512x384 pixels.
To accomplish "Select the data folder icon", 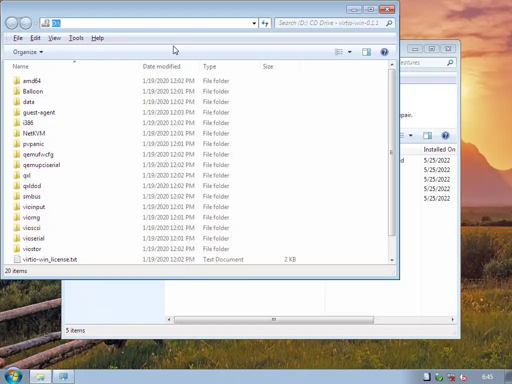I will [16, 101].
